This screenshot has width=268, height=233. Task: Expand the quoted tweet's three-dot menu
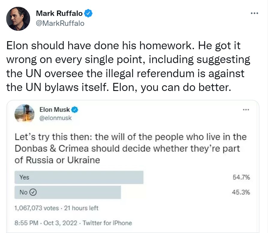tap(246, 110)
